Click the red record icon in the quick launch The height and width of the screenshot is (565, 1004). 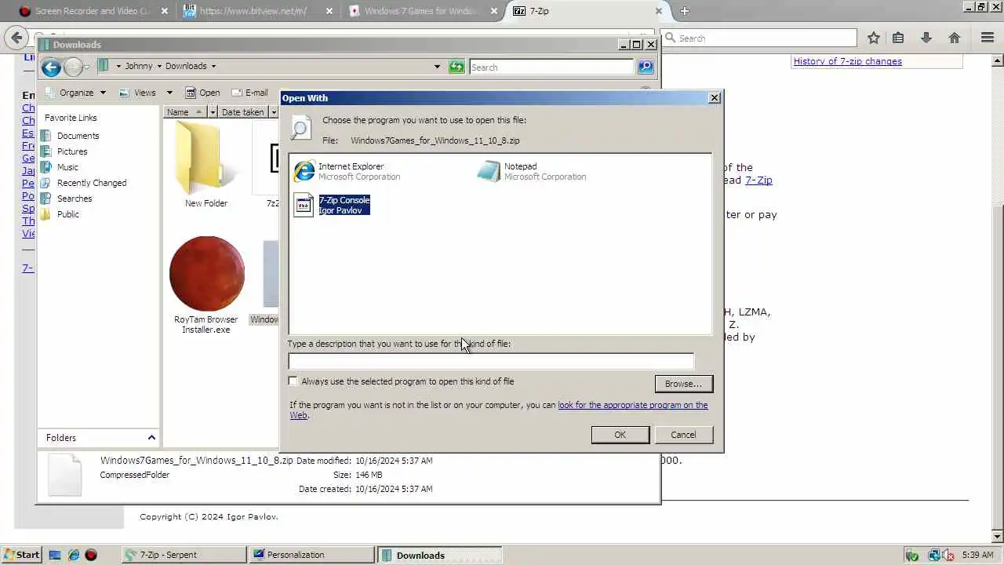[x=91, y=555]
